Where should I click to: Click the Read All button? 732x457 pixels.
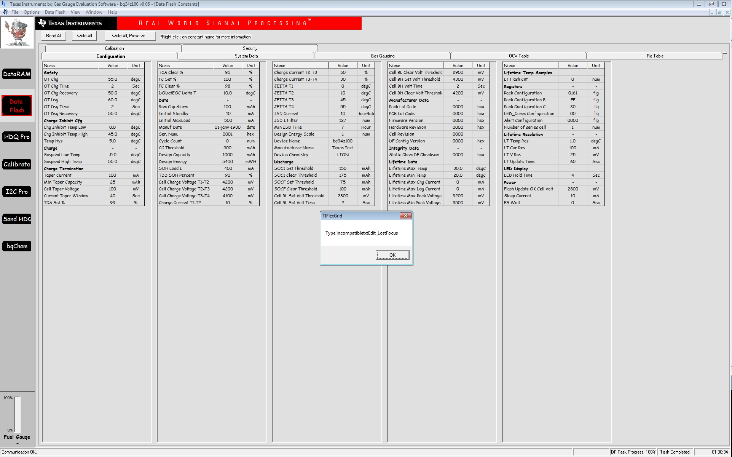[x=54, y=36]
